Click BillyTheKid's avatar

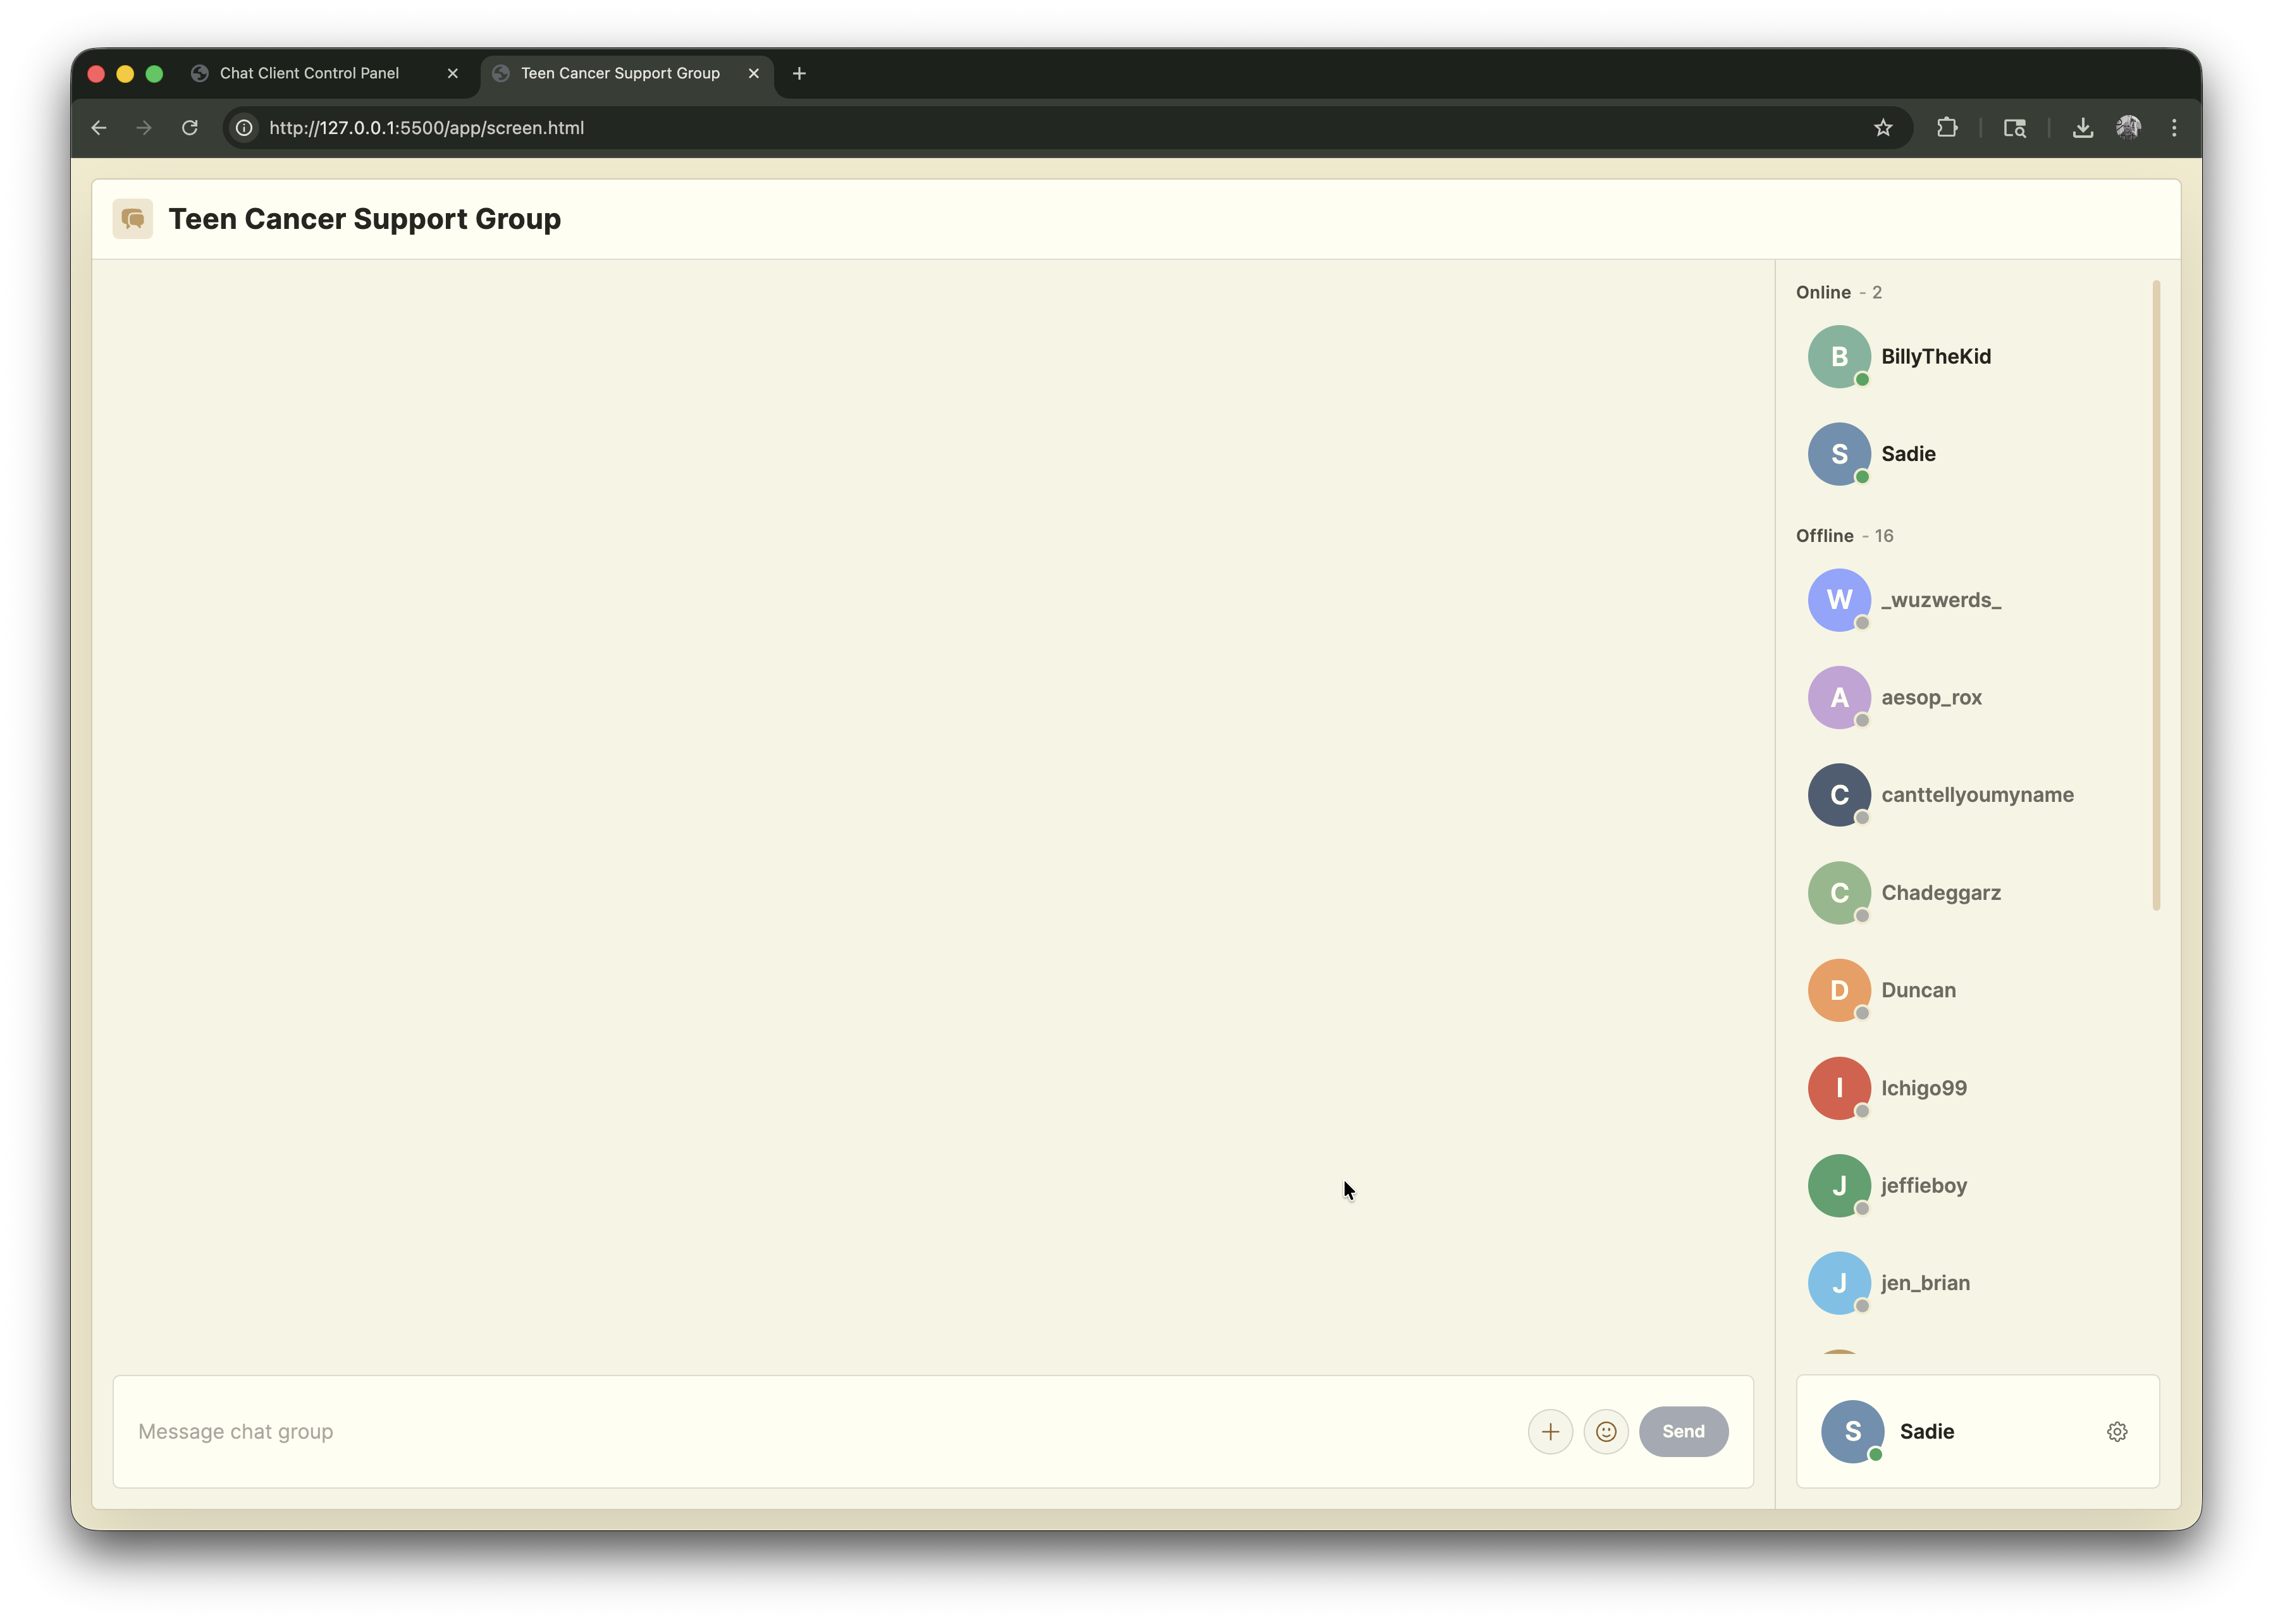tap(1839, 356)
